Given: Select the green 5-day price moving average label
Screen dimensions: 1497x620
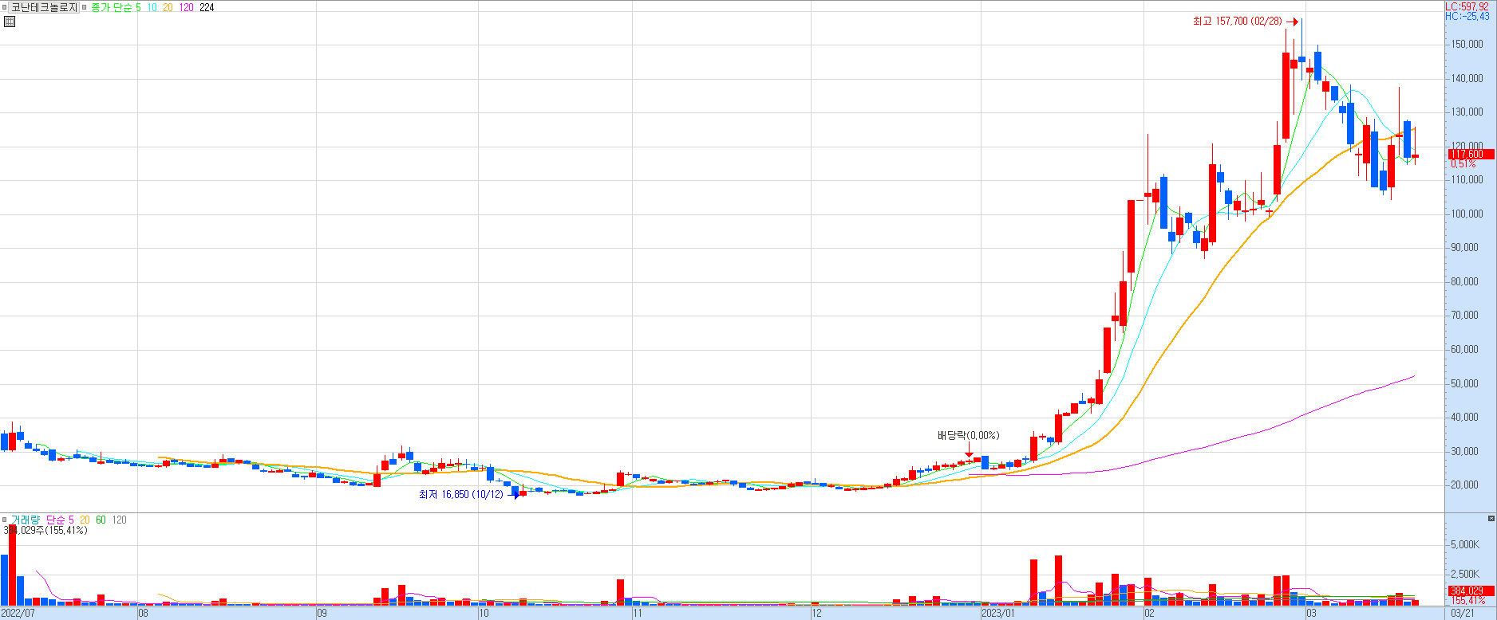Looking at the screenshot, I should coord(138,7).
